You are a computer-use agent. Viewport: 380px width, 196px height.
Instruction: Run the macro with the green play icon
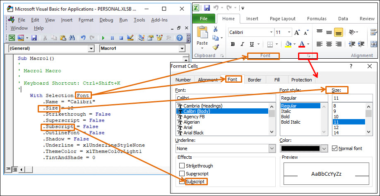[x=103, y=38]
